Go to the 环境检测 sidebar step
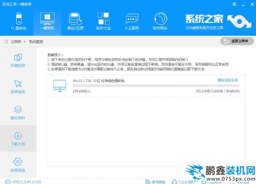The height and width of the screenshot is (184, 256). [x=18, y=60]
